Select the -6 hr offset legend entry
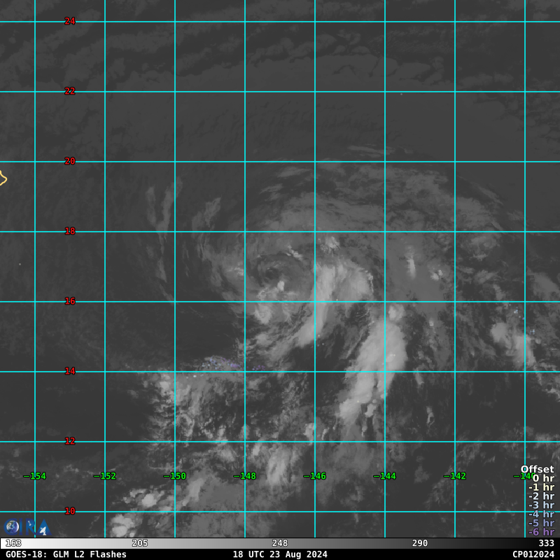The height and width of the screenshot is (560, 560). click(541, 532)
